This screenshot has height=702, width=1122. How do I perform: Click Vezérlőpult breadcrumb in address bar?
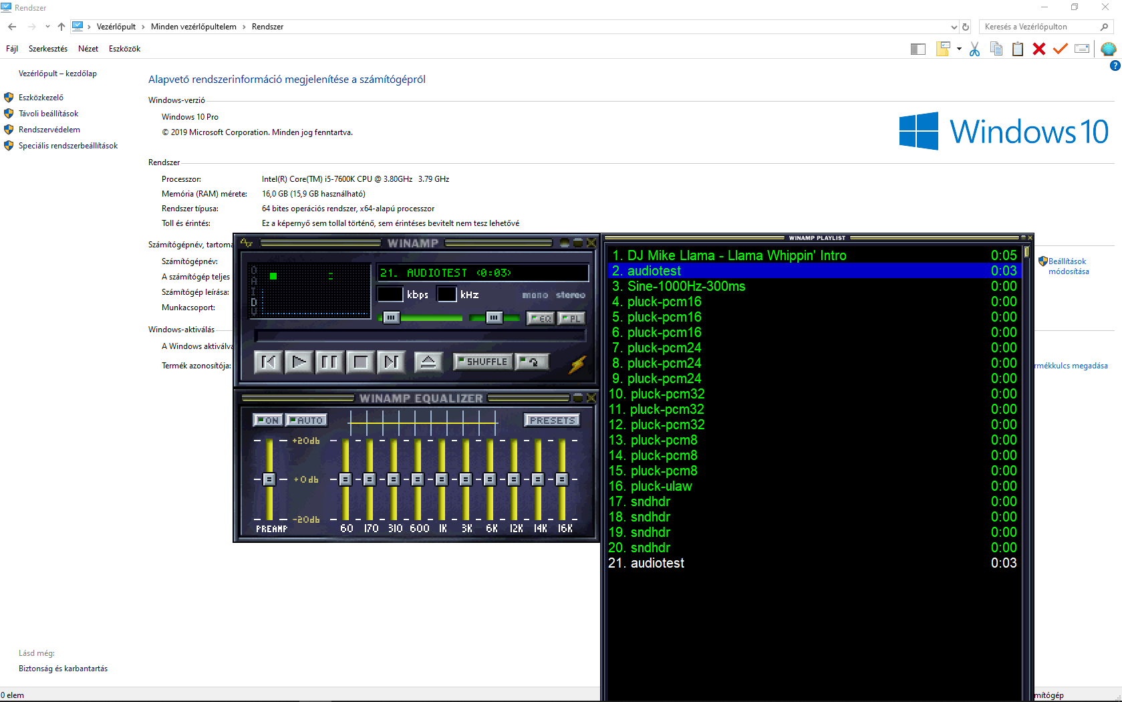[116, 27]
